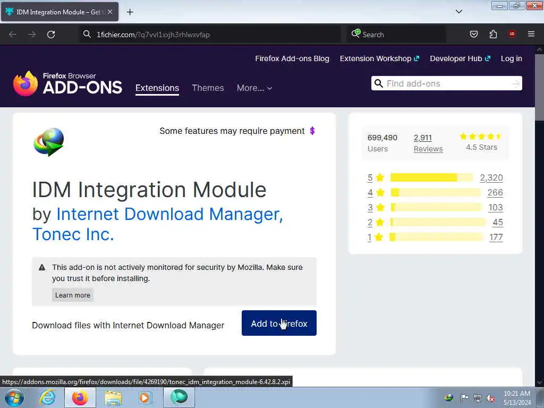Open media player taskbar icon

click(x=144, y=397)
